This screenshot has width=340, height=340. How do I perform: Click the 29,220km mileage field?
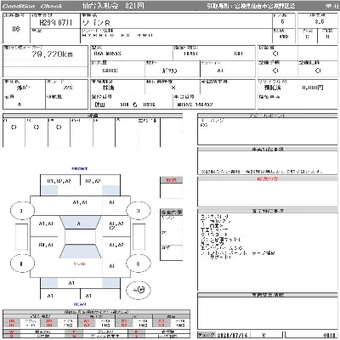(45, 56)
